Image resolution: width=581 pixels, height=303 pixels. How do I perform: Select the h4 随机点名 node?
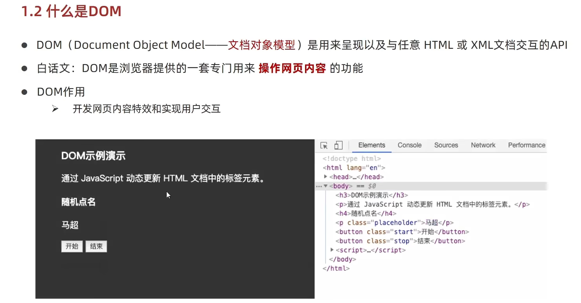click(x=366, y=214)
